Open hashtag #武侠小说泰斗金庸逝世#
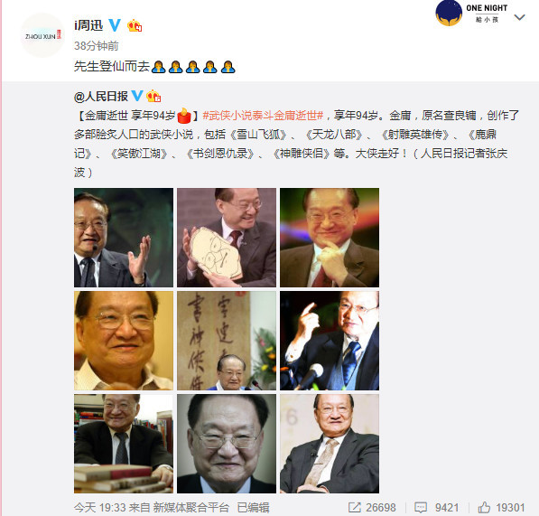The width and height of the screenshot is (539, 516). (263, 116)
